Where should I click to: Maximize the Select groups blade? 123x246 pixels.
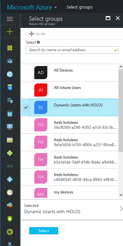pos(108,18)
